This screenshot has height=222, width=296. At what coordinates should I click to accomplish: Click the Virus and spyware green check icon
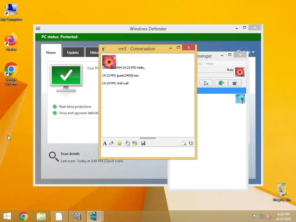(x=55, y=113)
